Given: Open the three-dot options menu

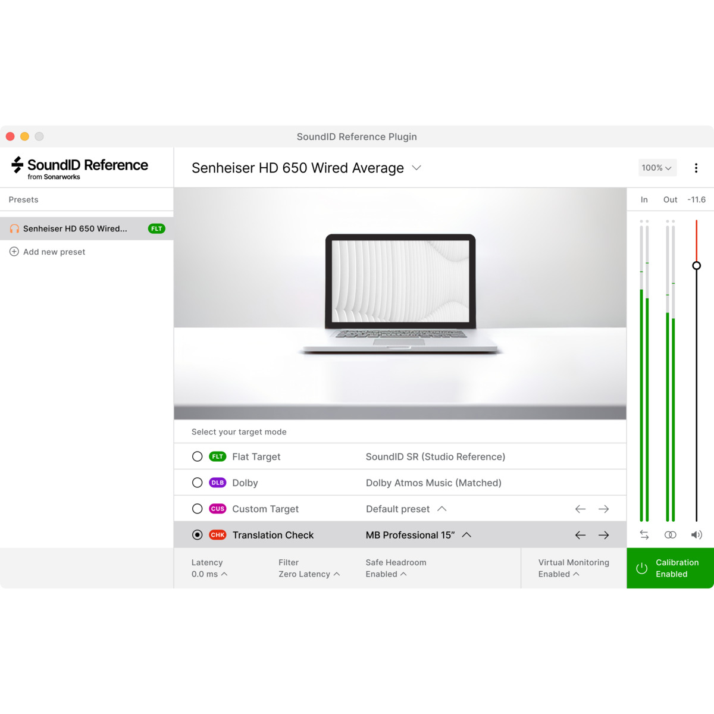Looking at the screenshot, I should pyautogui.click(x=696, y=168).
